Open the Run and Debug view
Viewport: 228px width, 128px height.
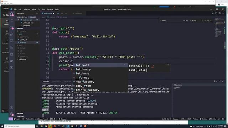pos(12,34)
